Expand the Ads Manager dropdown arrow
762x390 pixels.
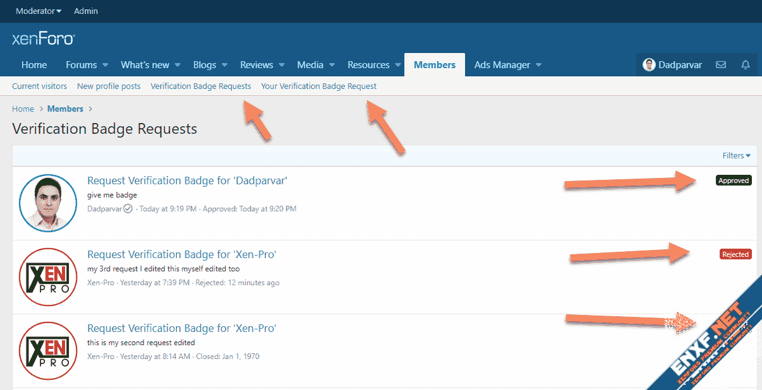coord(539,65)
